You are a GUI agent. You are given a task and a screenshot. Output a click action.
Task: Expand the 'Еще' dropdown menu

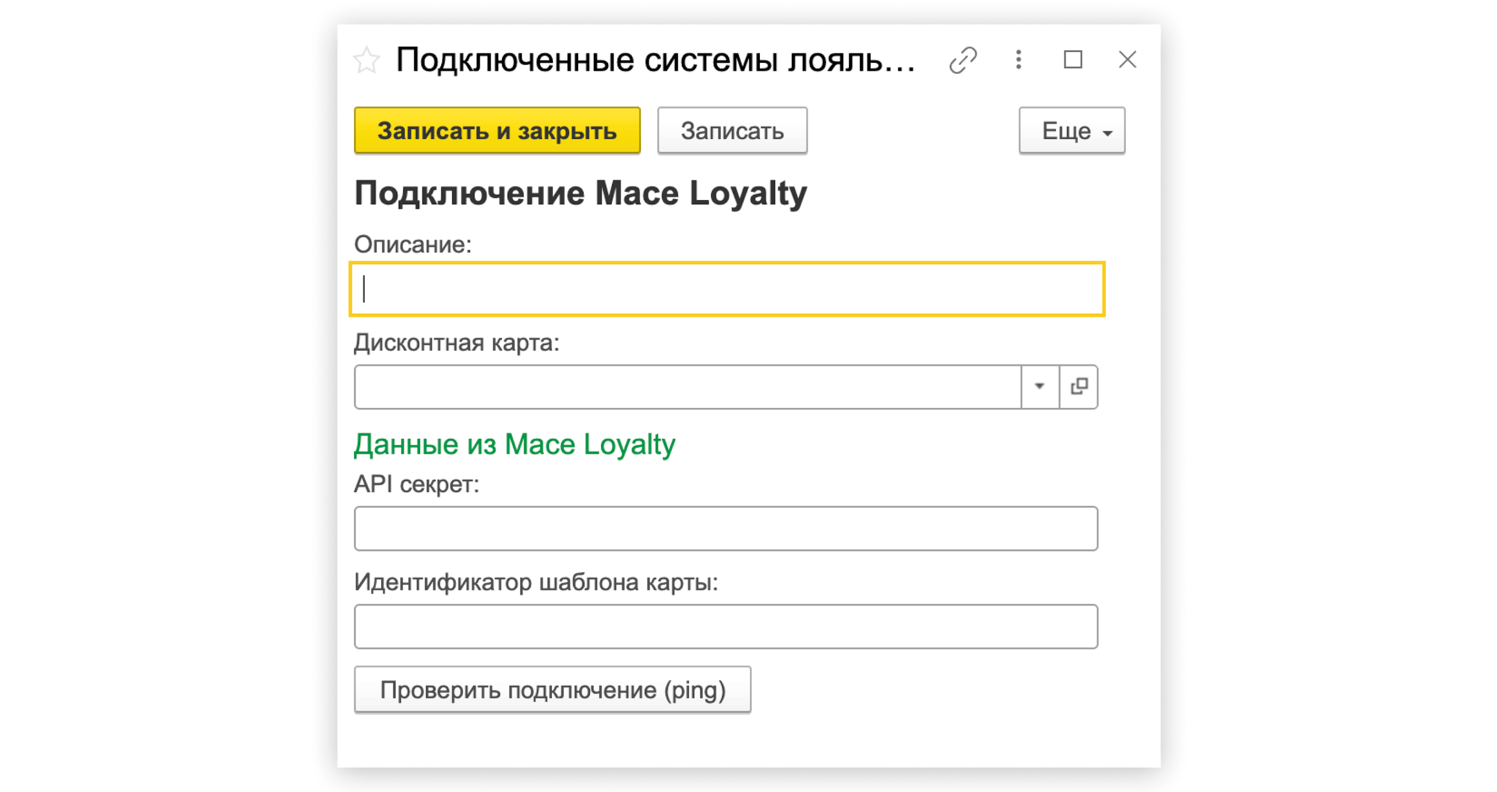point(1072,130)
